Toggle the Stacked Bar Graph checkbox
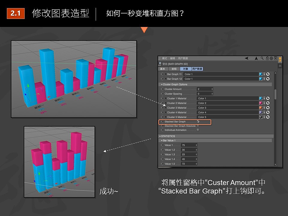The image size is (288, 216). tap(198, 121)
